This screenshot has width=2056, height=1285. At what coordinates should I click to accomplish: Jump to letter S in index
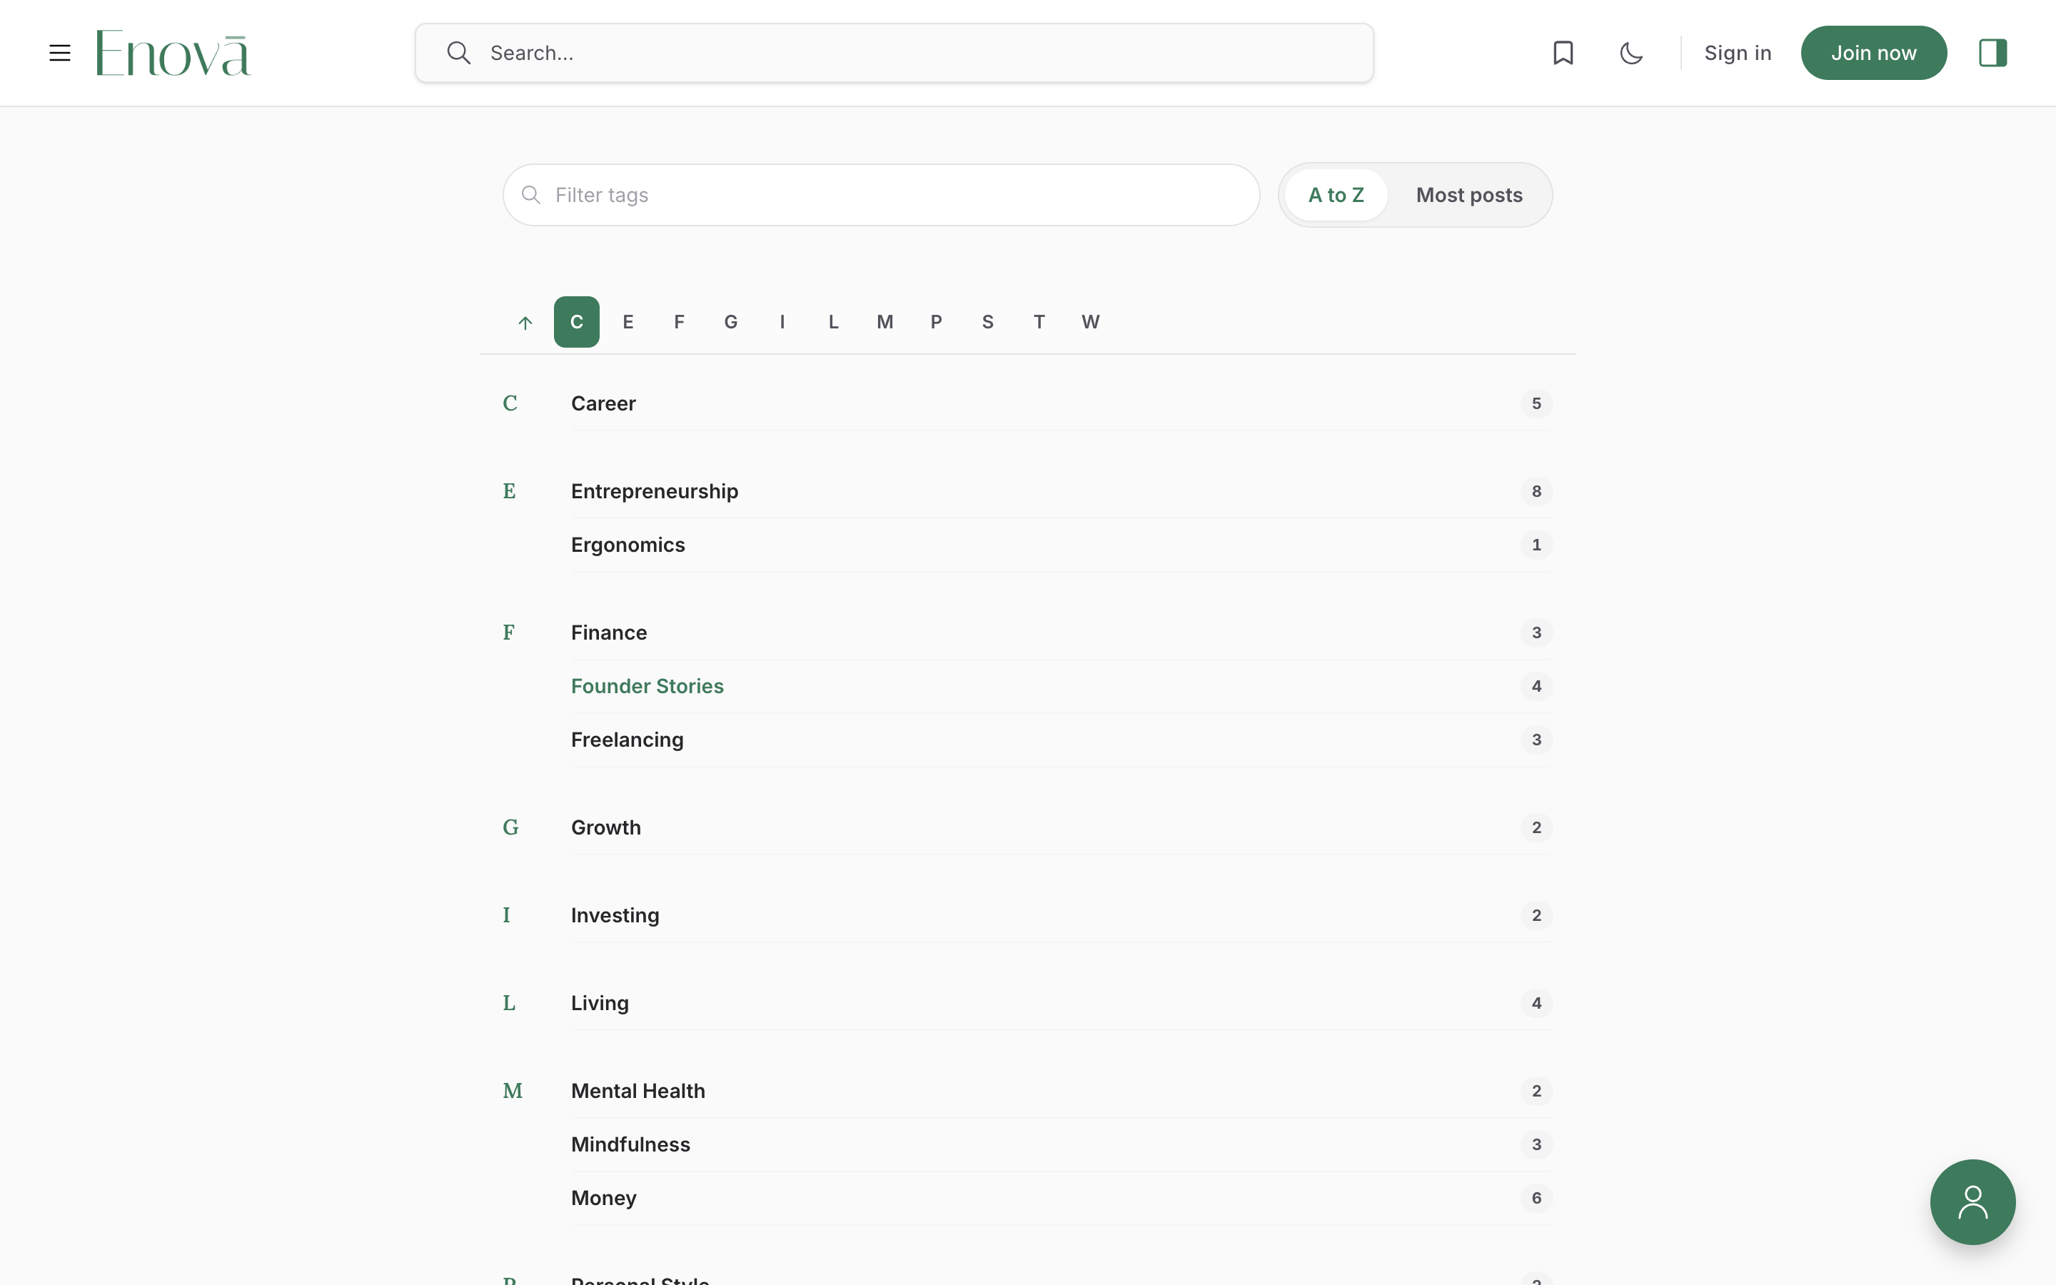coord(987,322)
